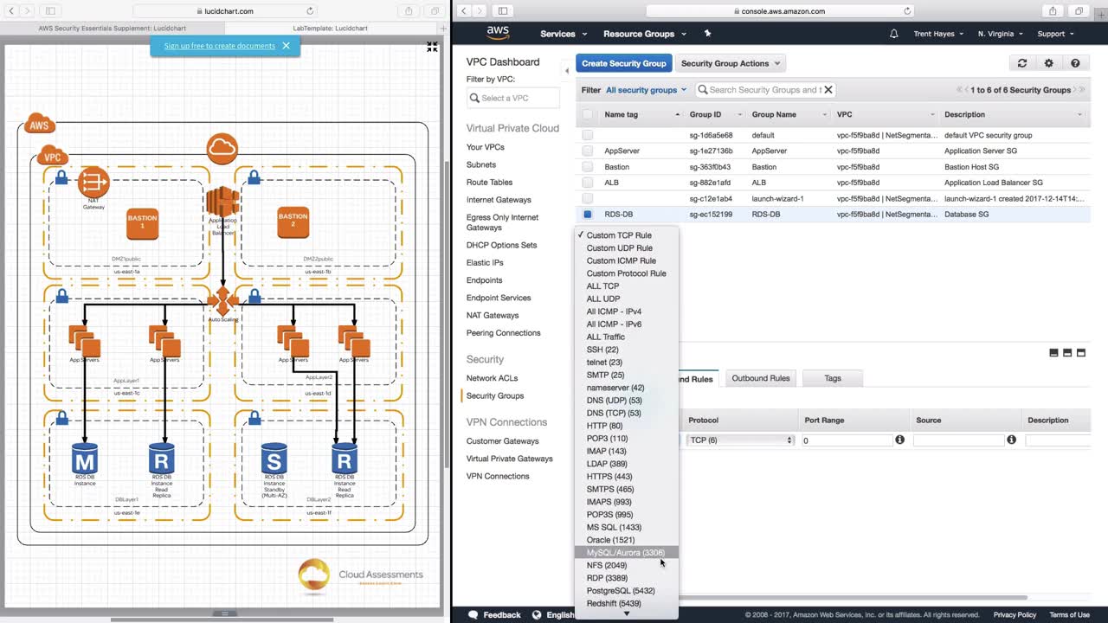Click Create Security Group button
The height and width of the screenshot is (623, 1108).
coord(623,63)
